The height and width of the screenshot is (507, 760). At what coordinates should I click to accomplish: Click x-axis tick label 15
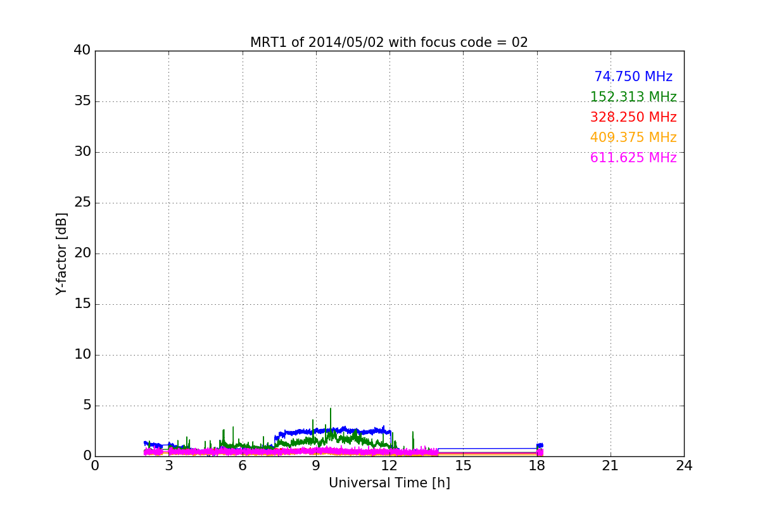coord(463,466)
